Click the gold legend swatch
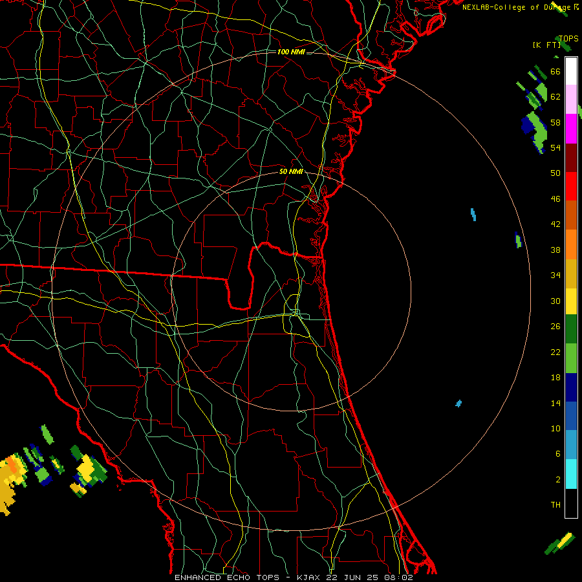The width and height of the screenshot is (582, 582). point(571,274)
